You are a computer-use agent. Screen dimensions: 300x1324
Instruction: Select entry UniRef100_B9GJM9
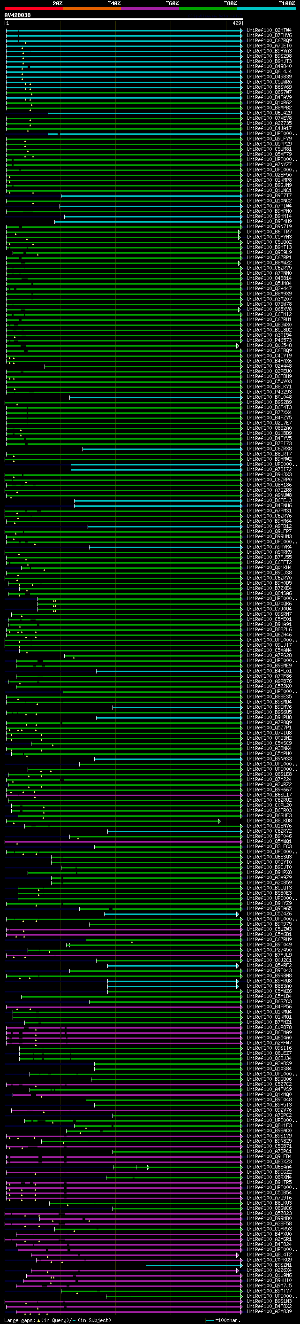[x=269, y=185]
